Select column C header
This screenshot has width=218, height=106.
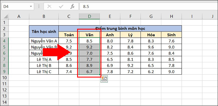coord(69,17)
